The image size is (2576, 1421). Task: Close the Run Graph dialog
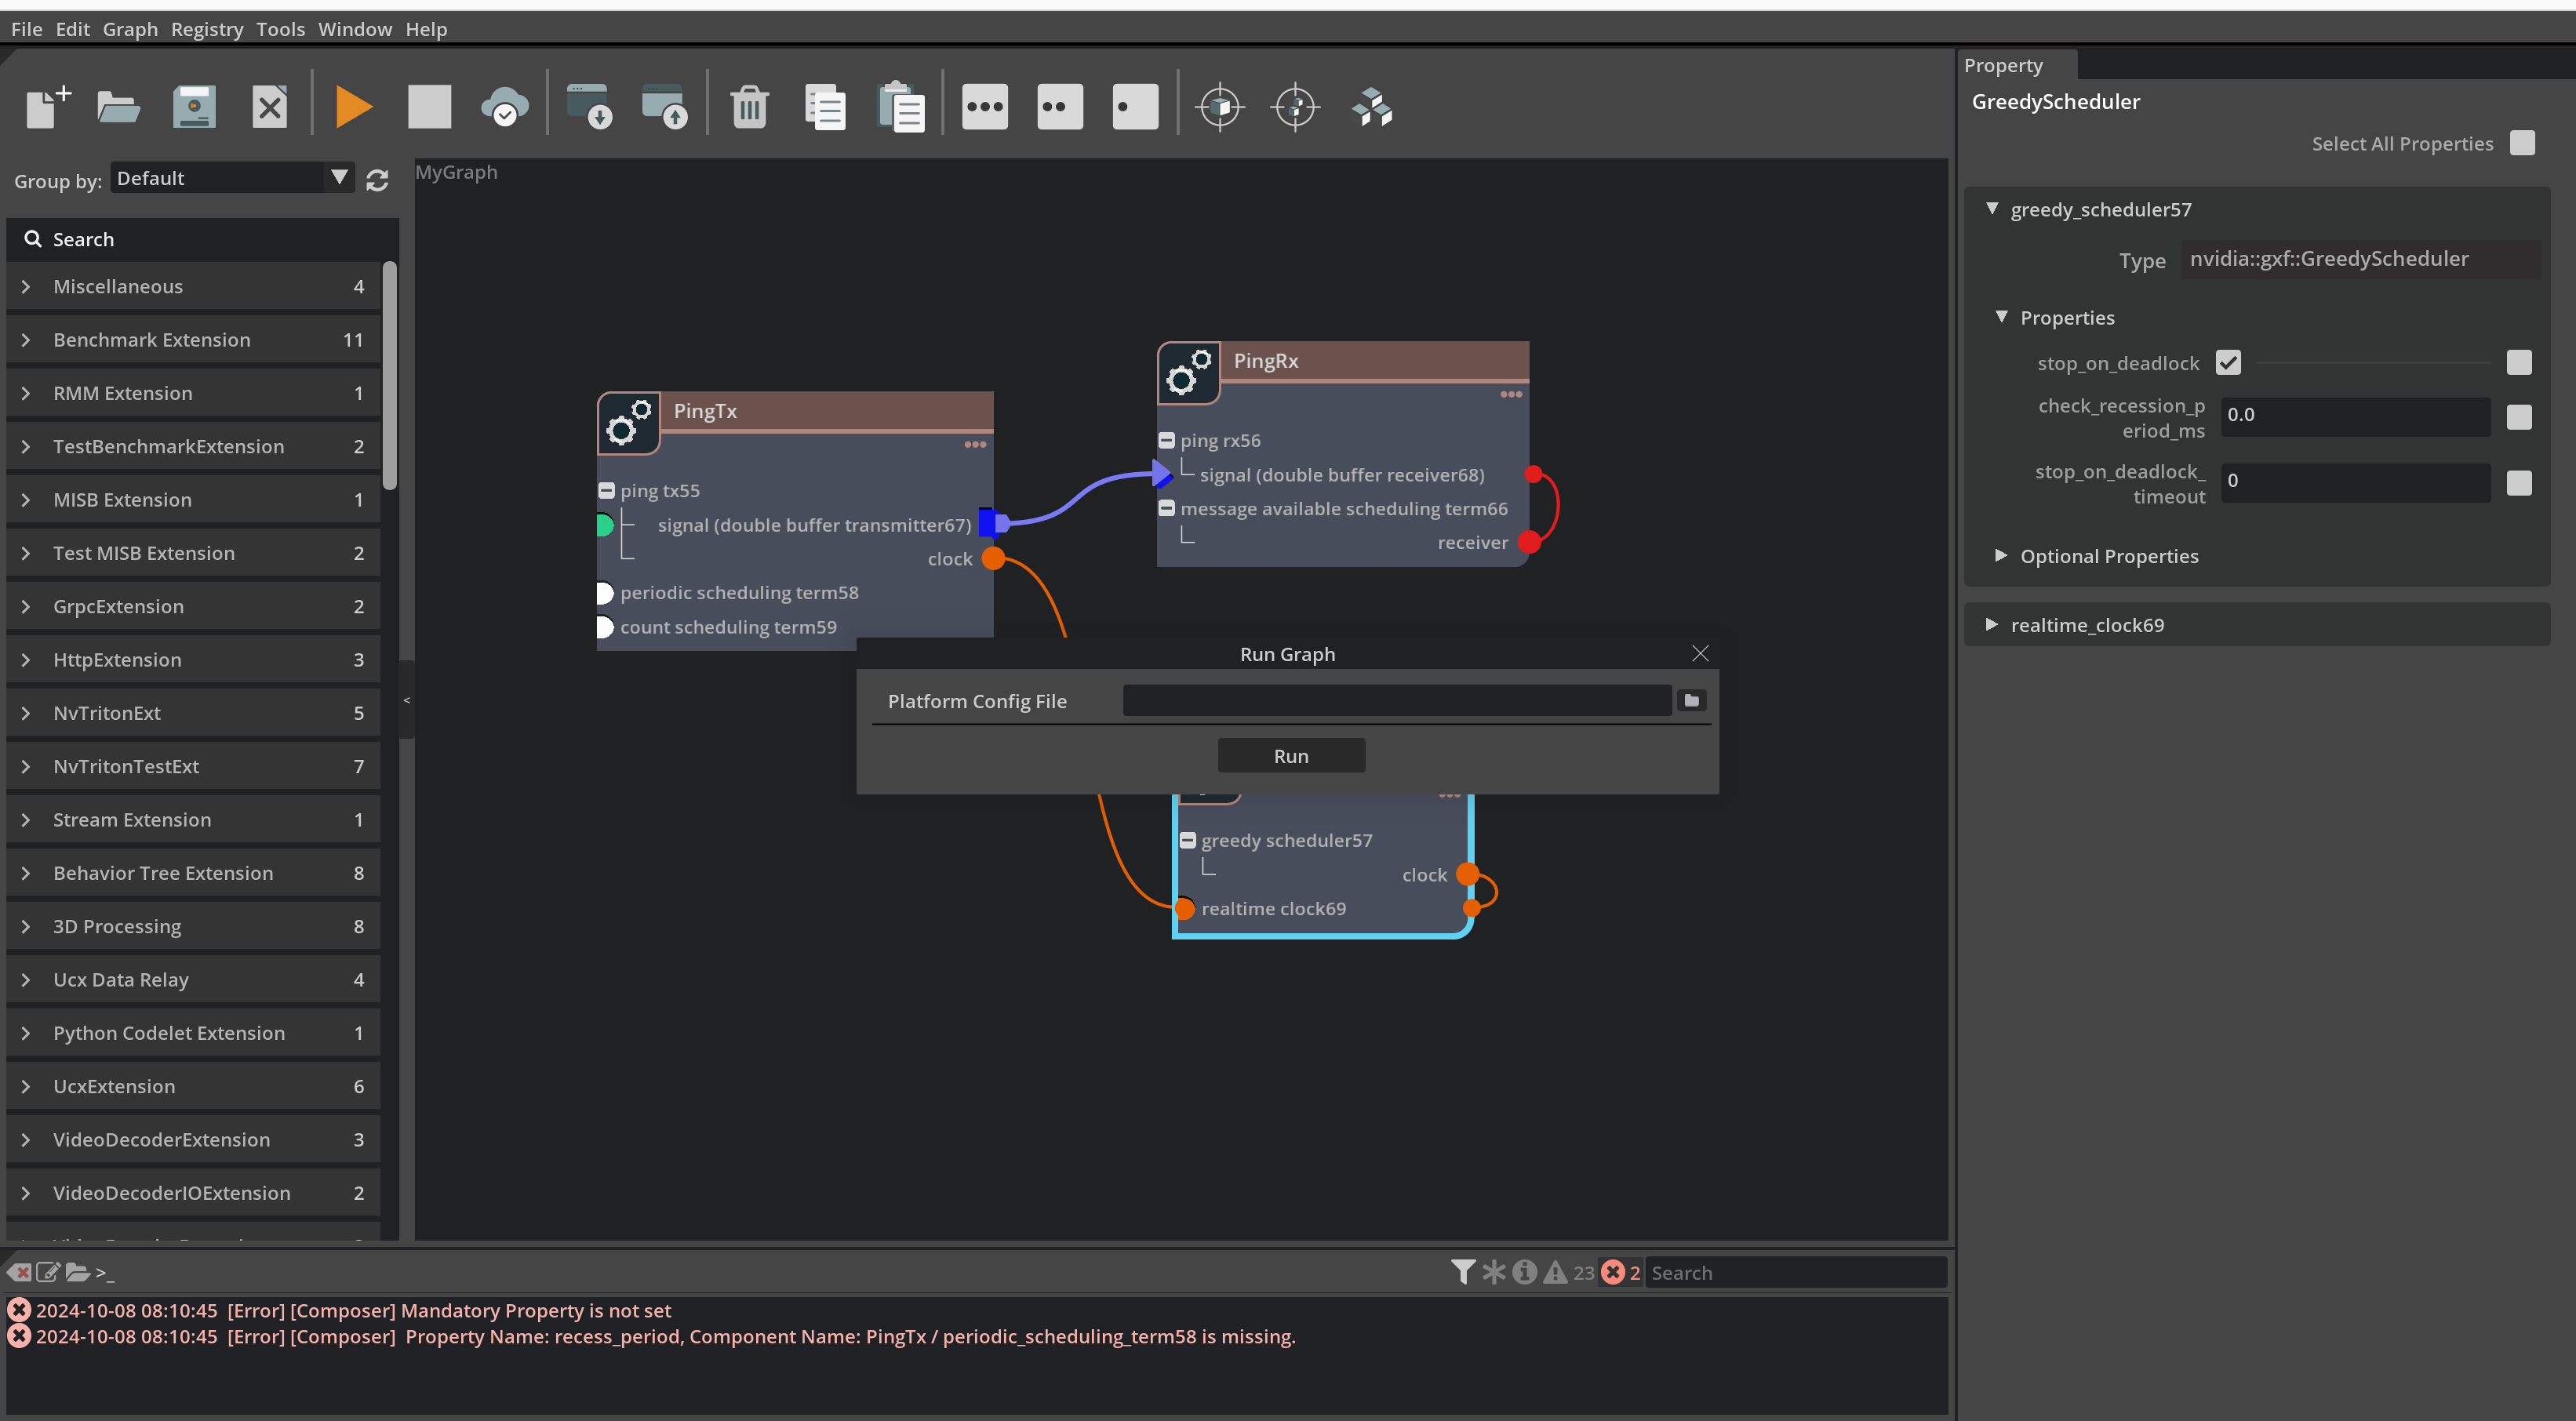tap(1700, 653)
